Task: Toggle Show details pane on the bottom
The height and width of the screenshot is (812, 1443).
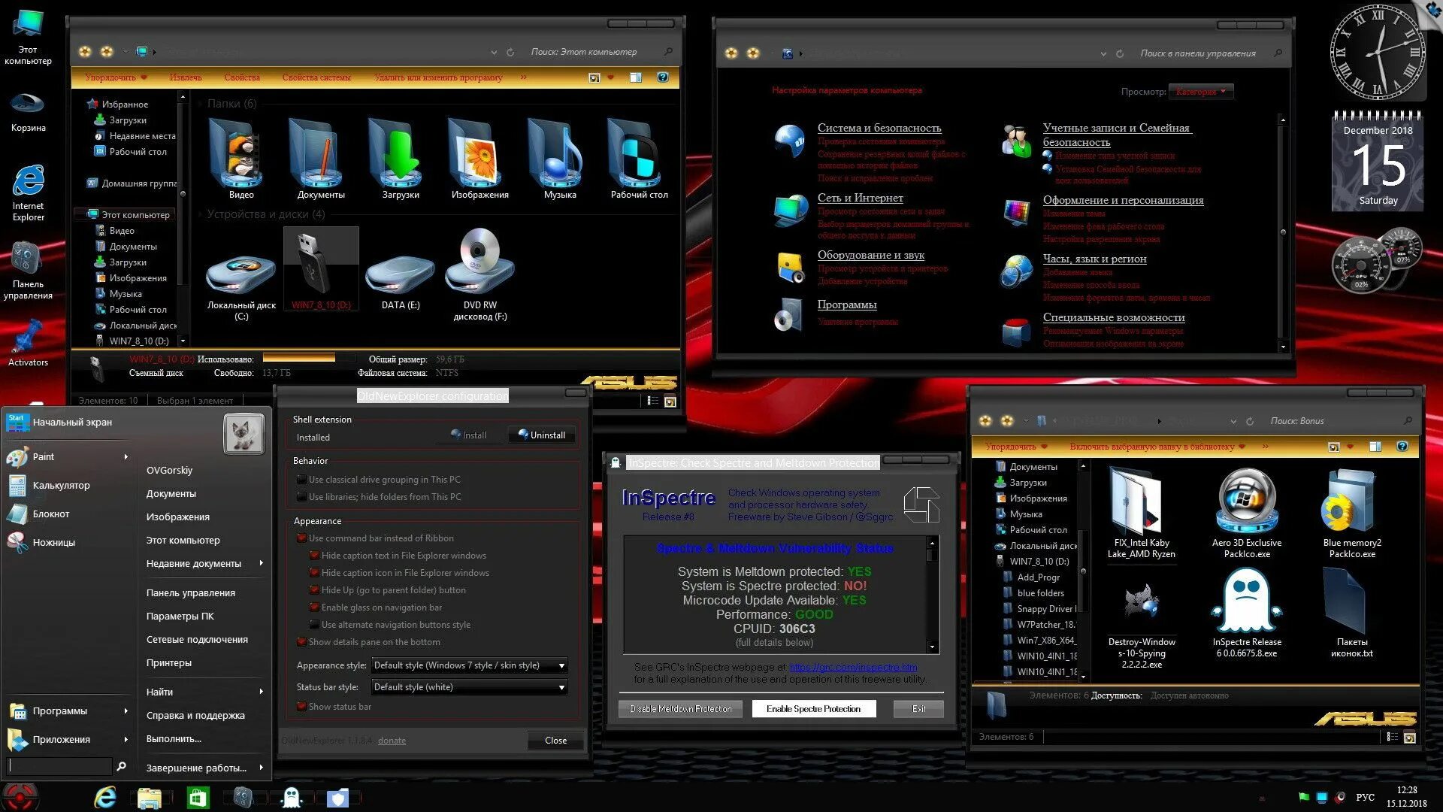Action: (x=301, y=641)
